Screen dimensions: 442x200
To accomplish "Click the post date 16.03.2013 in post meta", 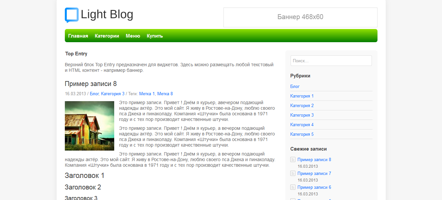I will point(75,94).
